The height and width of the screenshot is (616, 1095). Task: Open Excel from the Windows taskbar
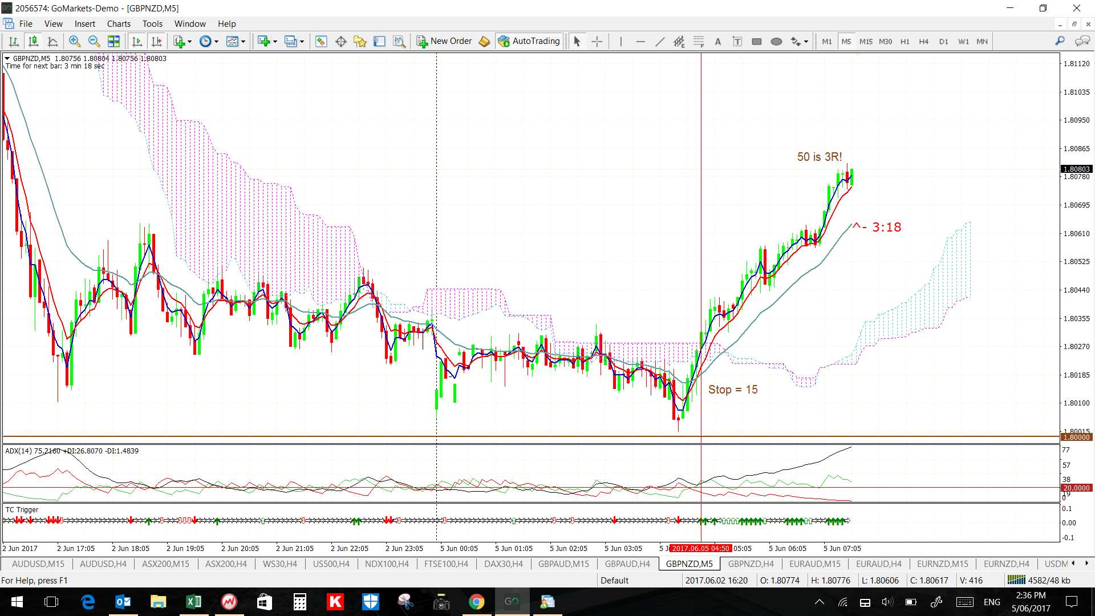click(193, 602)
